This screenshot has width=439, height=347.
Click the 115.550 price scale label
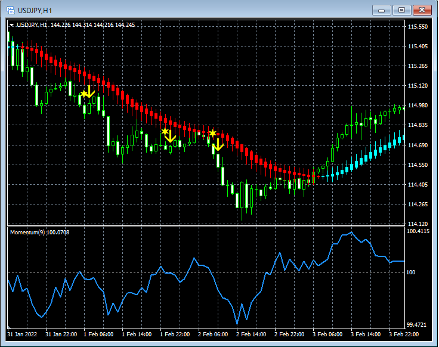click(418, 27)
